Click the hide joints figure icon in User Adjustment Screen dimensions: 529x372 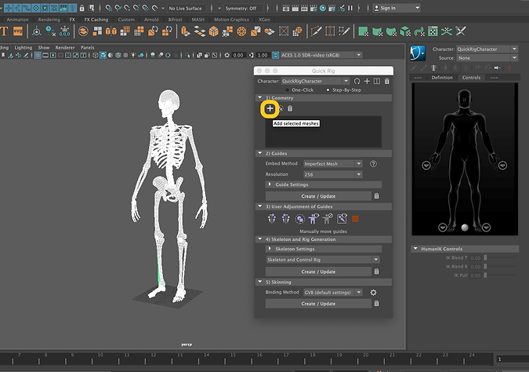(x=328, y=219)
